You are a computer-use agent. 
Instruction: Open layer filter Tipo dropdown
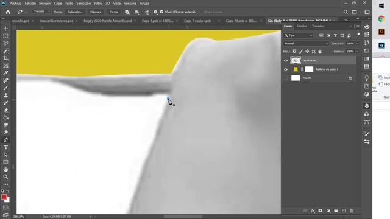298,35
